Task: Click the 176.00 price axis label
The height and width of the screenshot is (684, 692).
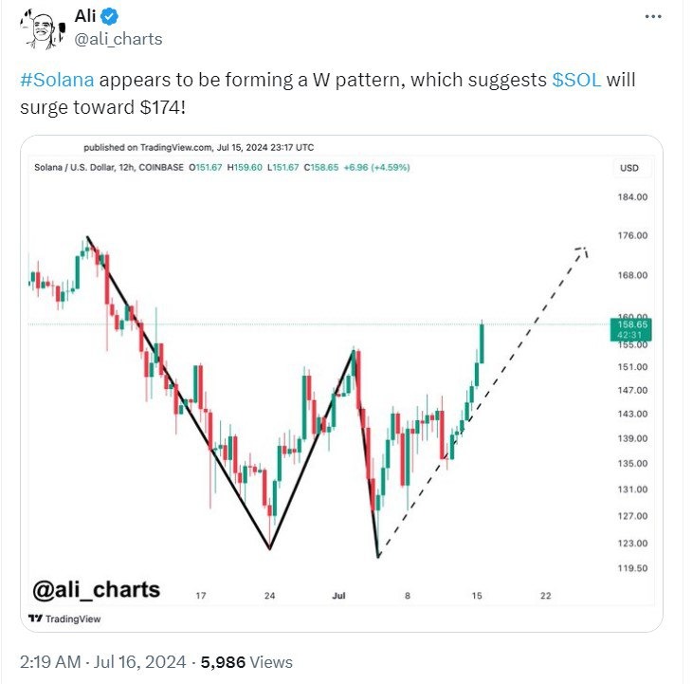Action: click(630, 235)
